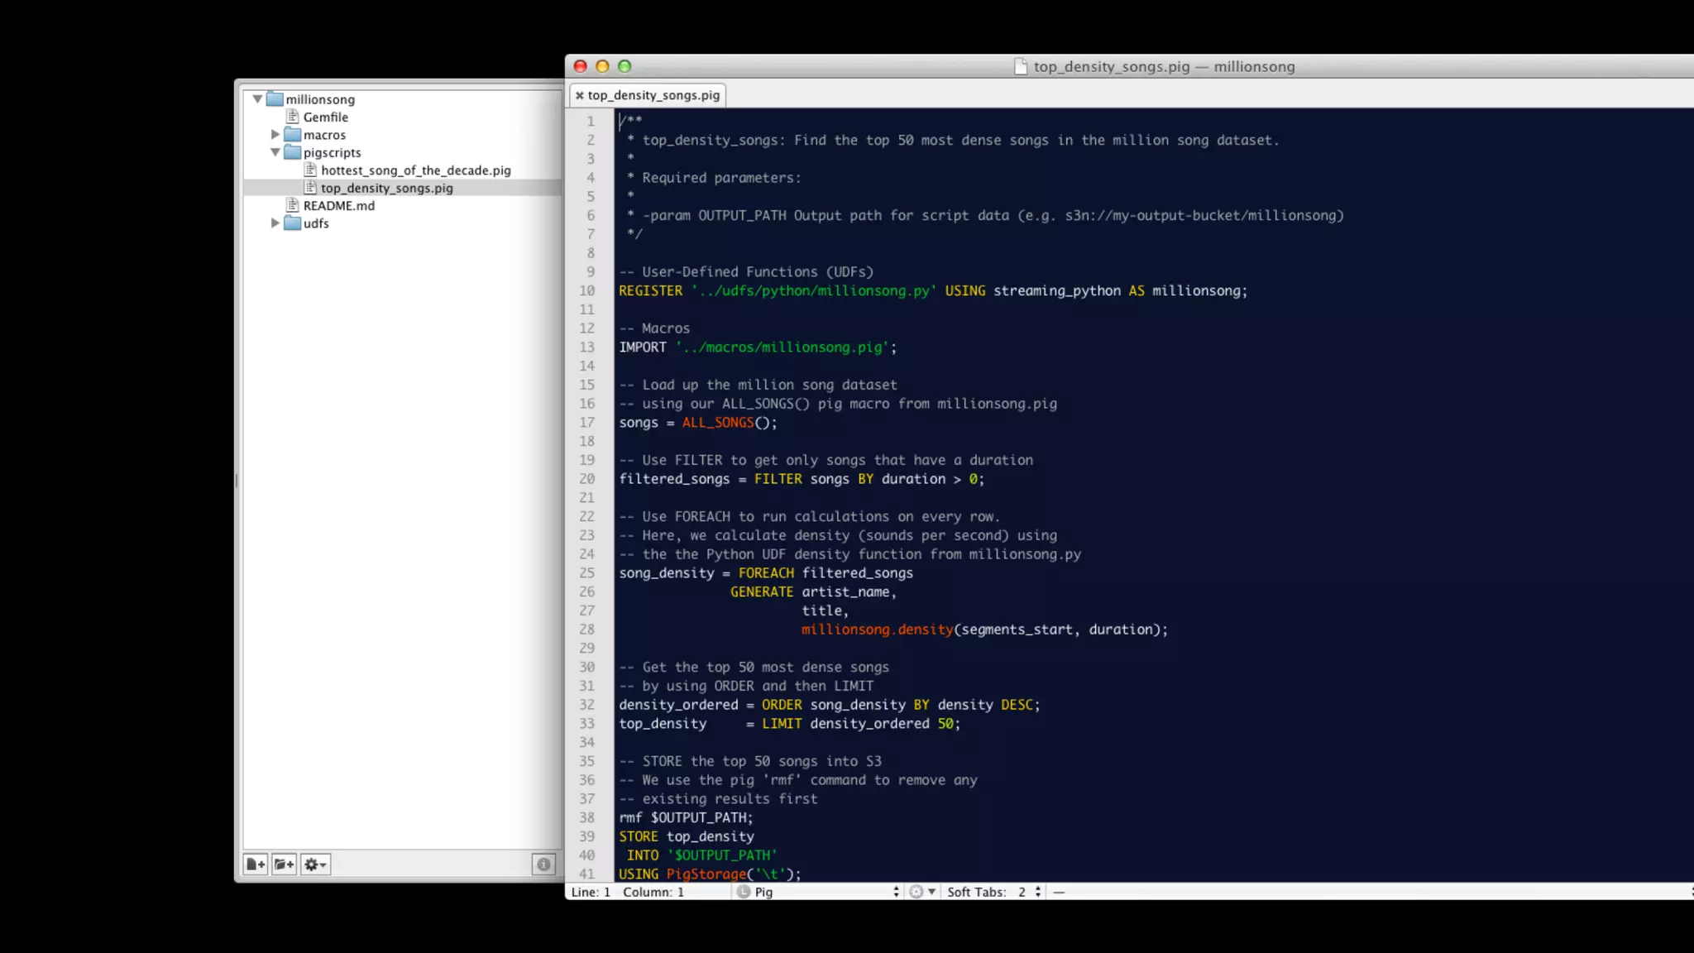Click the Line and Column indicator
This screenshot has height=953, width=1694.
tap(627, 892)
